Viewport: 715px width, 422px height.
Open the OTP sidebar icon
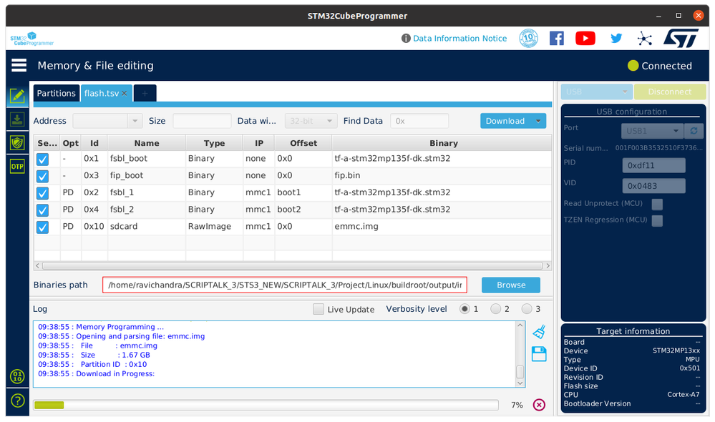tap(17, 167)
